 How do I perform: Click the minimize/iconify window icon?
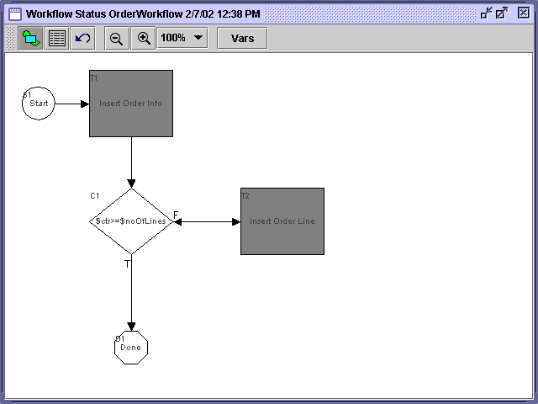click(486, 13)
